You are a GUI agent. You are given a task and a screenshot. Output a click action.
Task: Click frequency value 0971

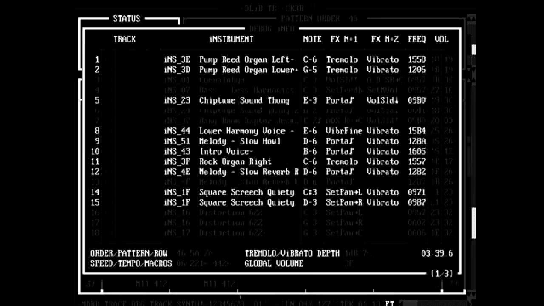(416, 193)
